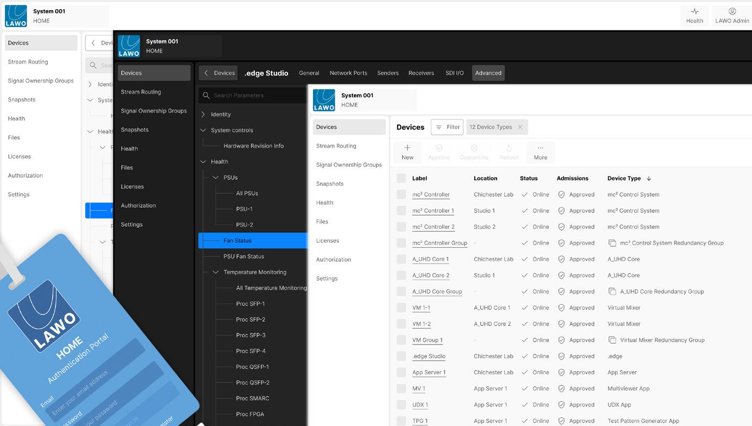
Task: Click the Quarantine icon in the toolbar
Action: [x=474, y=148]
